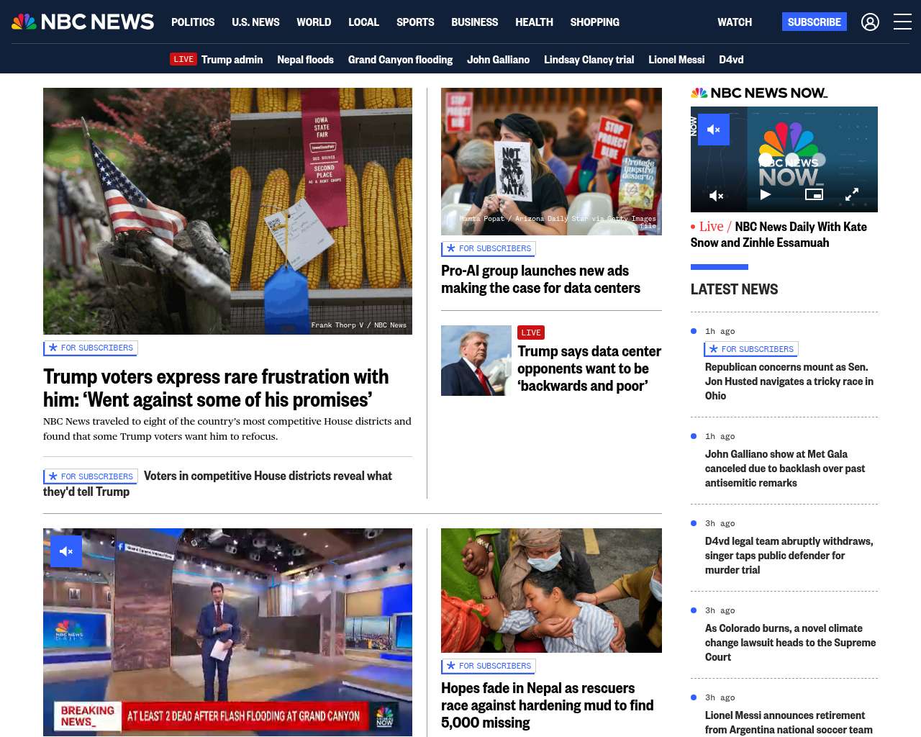Open the Iowa State Fair corn photo story
The height and width of the screenshot is (737, 921).
coord(227,211)
